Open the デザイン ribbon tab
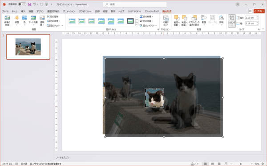This screenshot has height=166, width=267. 40,11
